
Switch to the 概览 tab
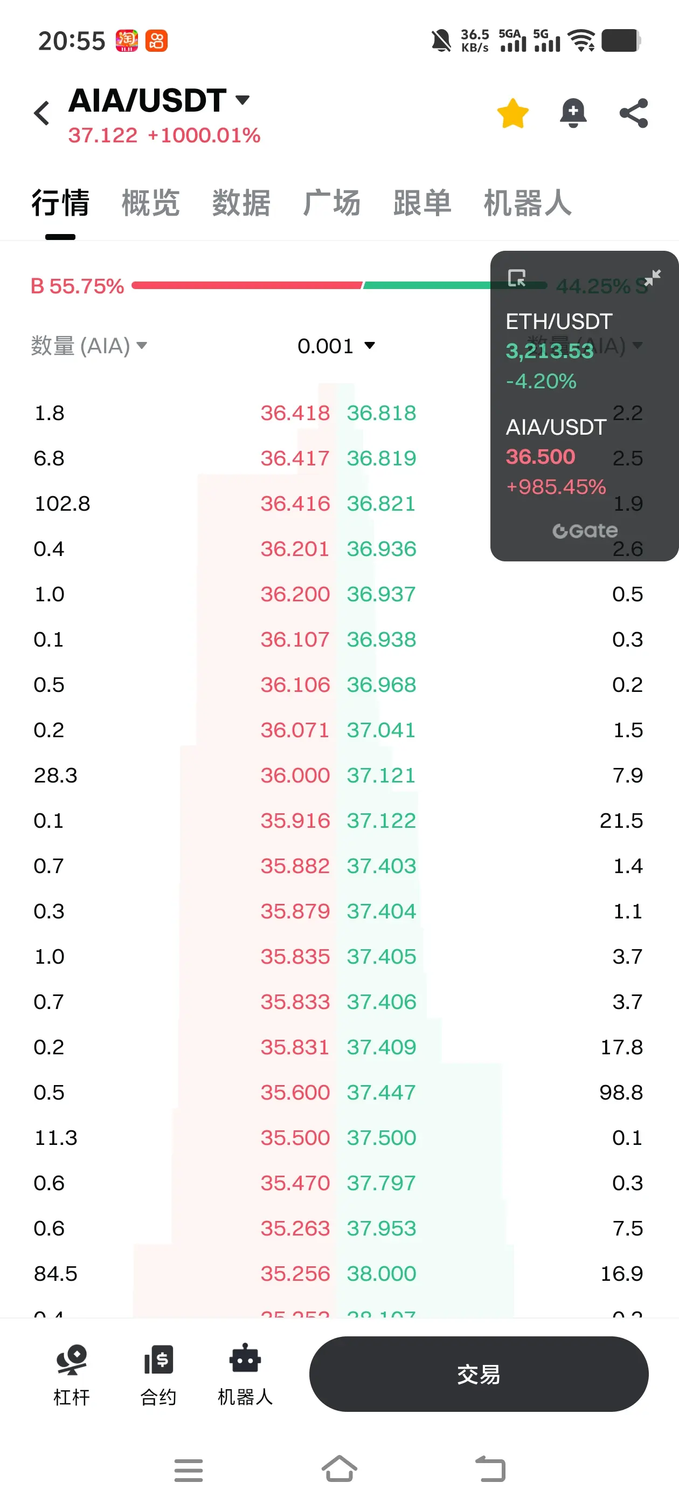coord(150,203)
